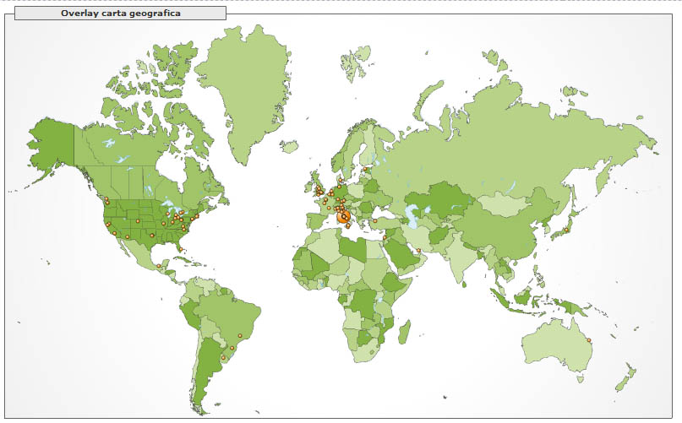Select the orange marker at Florida's southern tip

(x=181, y=250)
